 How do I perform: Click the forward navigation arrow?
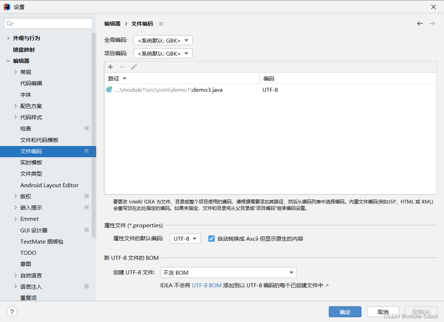pyautogui.click(x=432, y=23)
